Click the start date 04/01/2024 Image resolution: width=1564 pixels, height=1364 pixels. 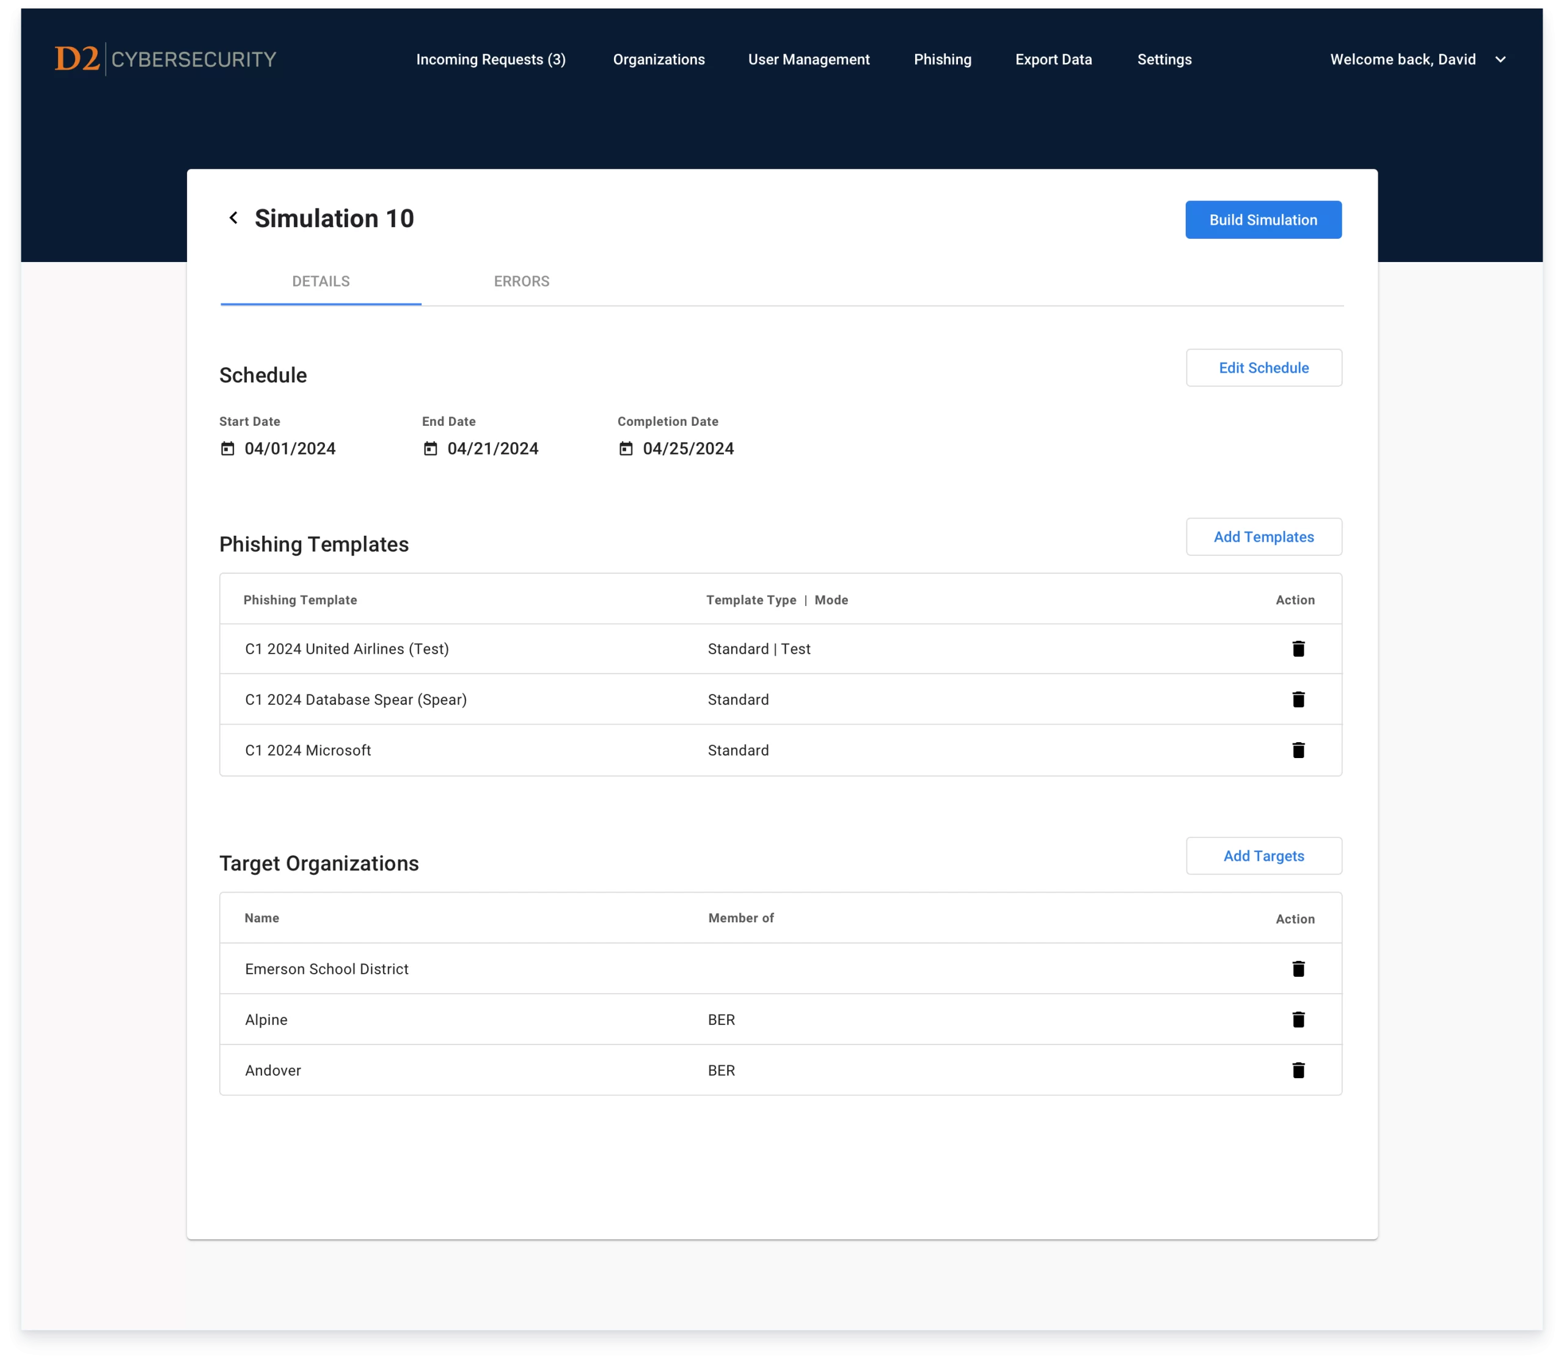[x=290, y=449]
